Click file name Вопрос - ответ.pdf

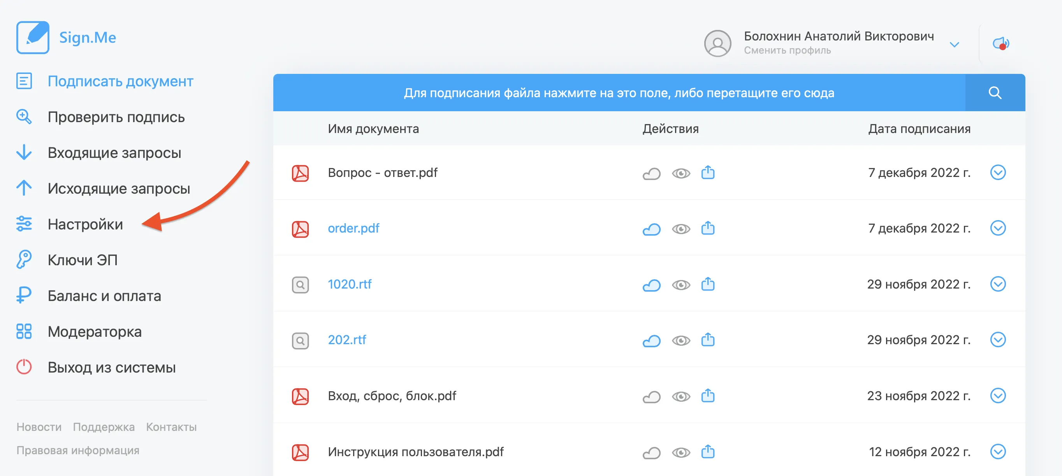point(382,173)
